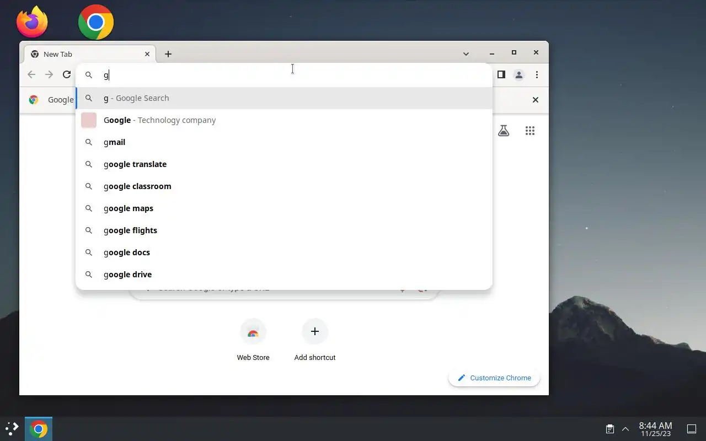Select google docs suggestion

pos(284,252)
